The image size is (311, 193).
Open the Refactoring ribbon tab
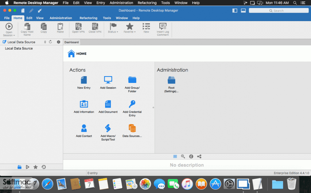(x=88, y=18)
